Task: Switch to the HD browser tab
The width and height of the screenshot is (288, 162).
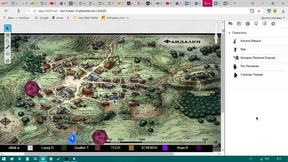Action: [159, 3]
